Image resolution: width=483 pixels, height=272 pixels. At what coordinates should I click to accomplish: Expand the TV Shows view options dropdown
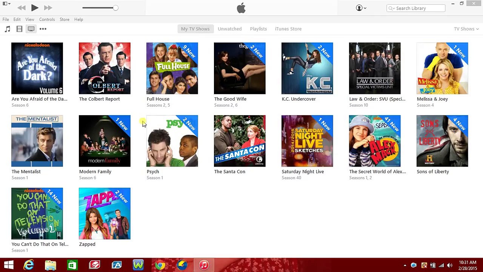(466, 29)
